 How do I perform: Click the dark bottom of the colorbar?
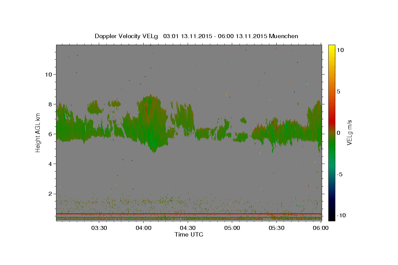tap(332, 215)
